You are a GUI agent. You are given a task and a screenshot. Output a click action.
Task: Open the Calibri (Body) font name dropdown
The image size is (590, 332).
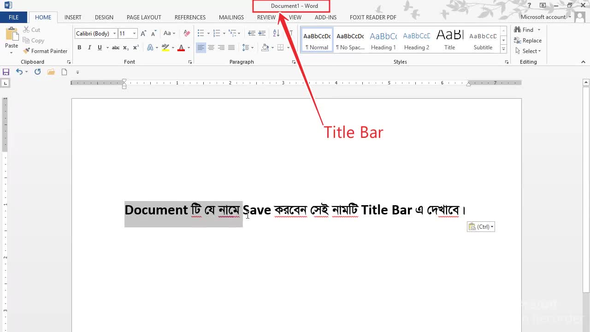click(x=114, y=34)
